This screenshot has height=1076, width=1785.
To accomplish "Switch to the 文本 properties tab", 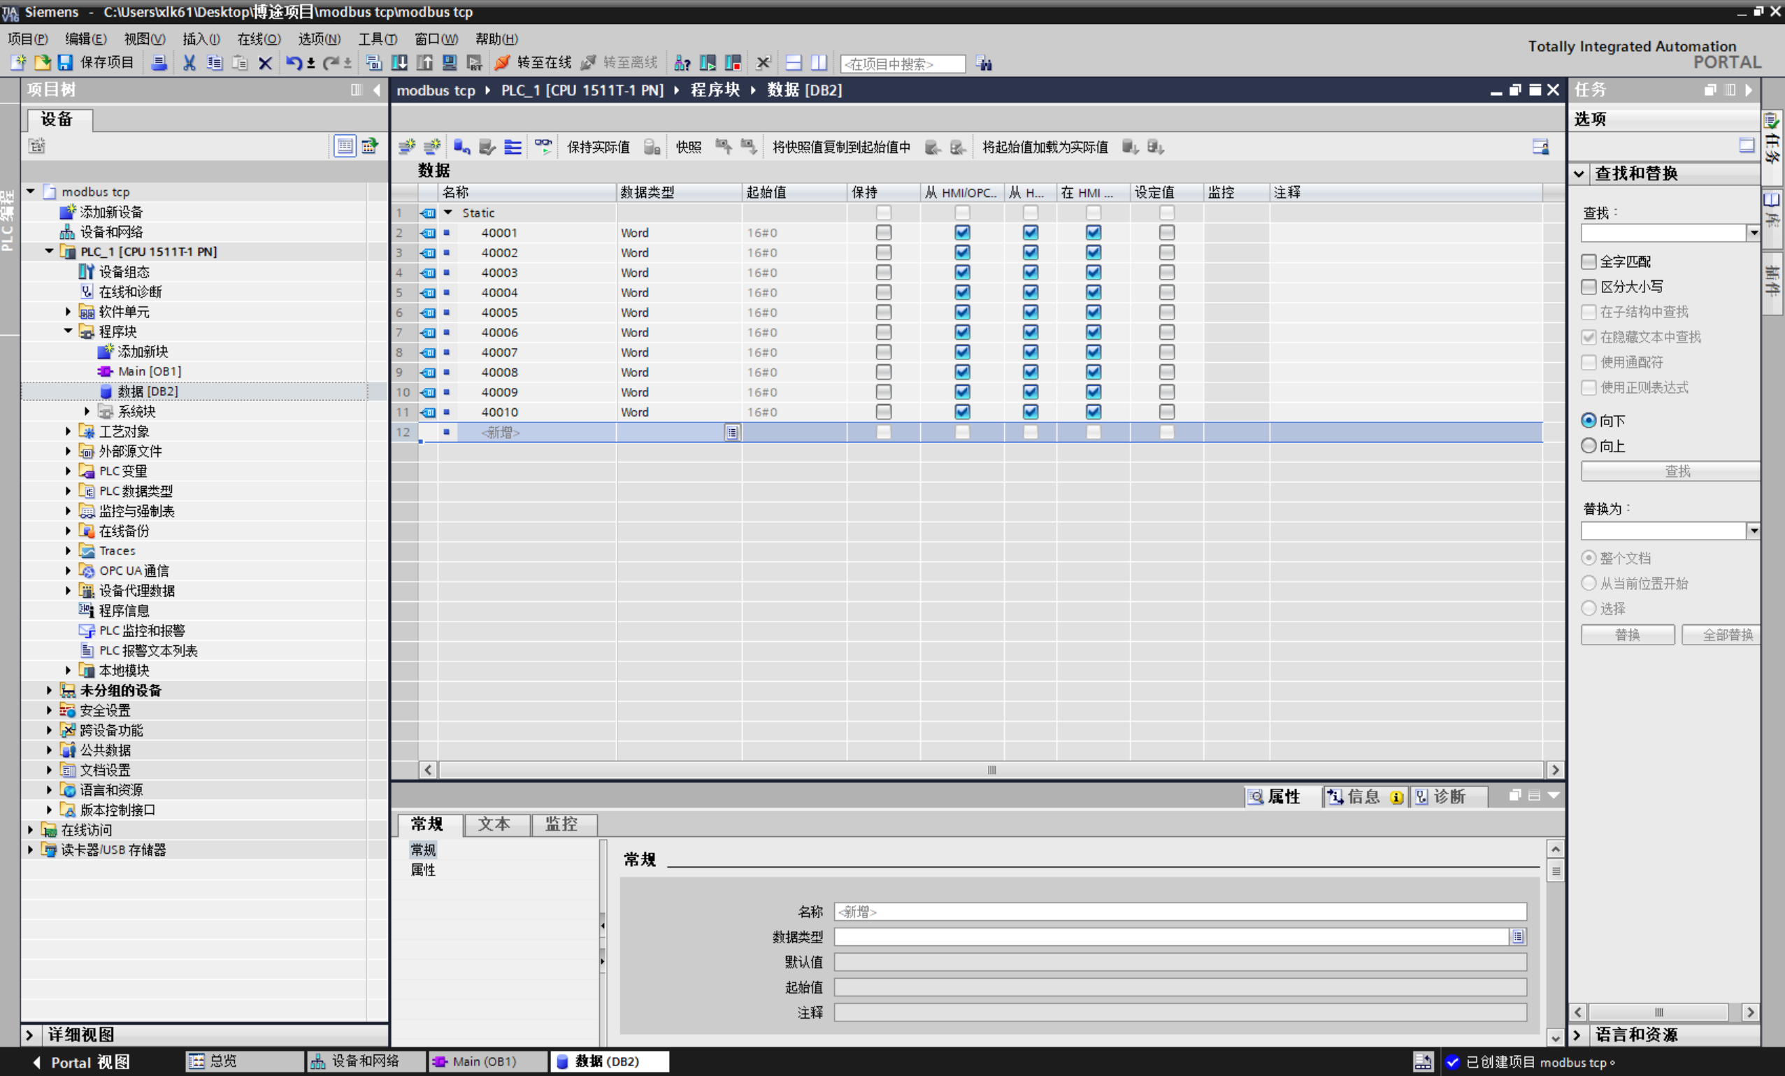I will 494,824.
